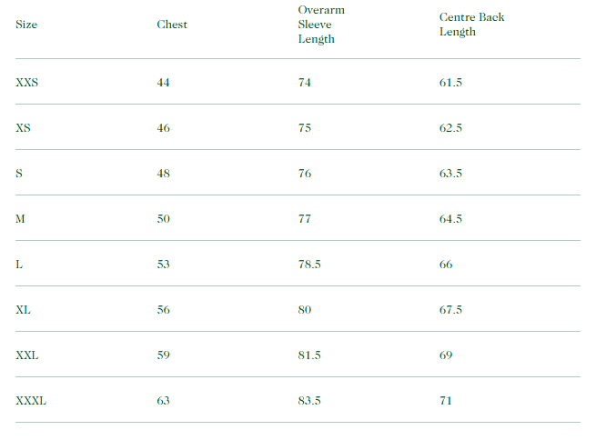596x440 pixels.
Task: Click sleeve length value 81.5
Action: tap(309, 355)
